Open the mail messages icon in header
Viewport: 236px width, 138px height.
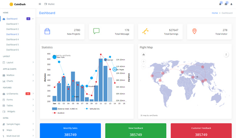click(x=226, y=4)
